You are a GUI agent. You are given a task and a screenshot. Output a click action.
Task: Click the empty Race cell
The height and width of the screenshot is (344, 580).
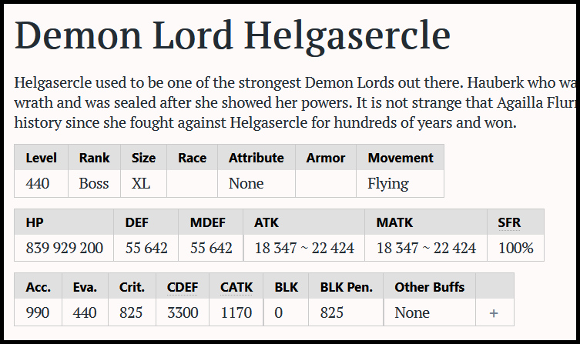pyautogui.click(x=192, y=184)
